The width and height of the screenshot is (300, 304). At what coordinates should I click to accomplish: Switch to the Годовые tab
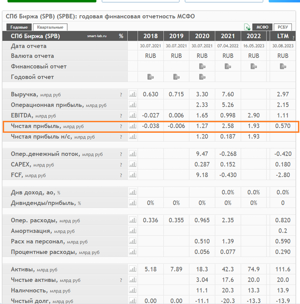(19, 27)
